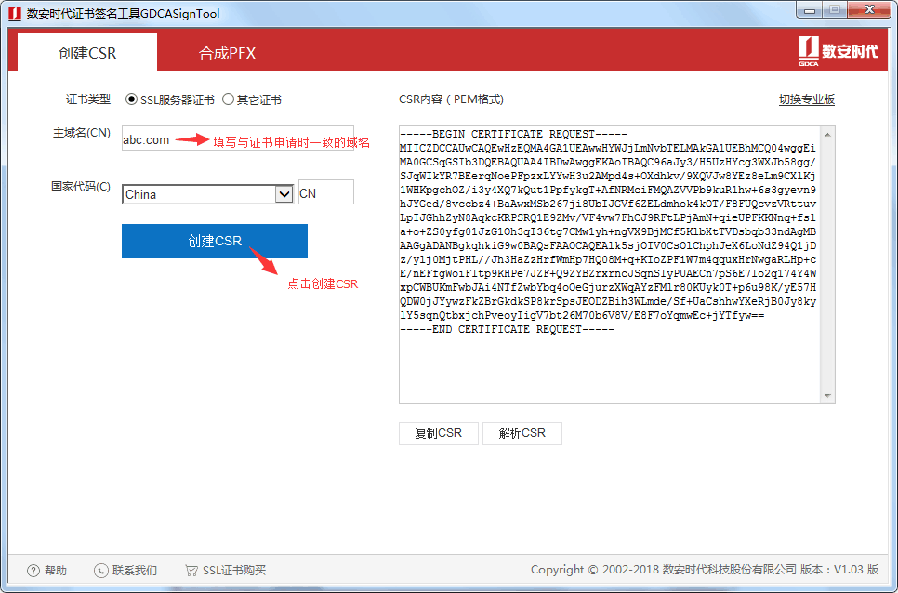Viewport: 898px width, 593px height.
Task: Click the CSR text area scroll down arrow
Action: pyautogui.click(x=827, y=396)
